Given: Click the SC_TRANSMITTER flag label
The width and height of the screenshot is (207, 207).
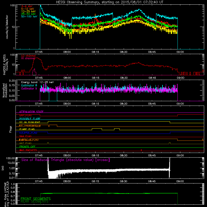Looking at the screenshot, I should [30, 126].
